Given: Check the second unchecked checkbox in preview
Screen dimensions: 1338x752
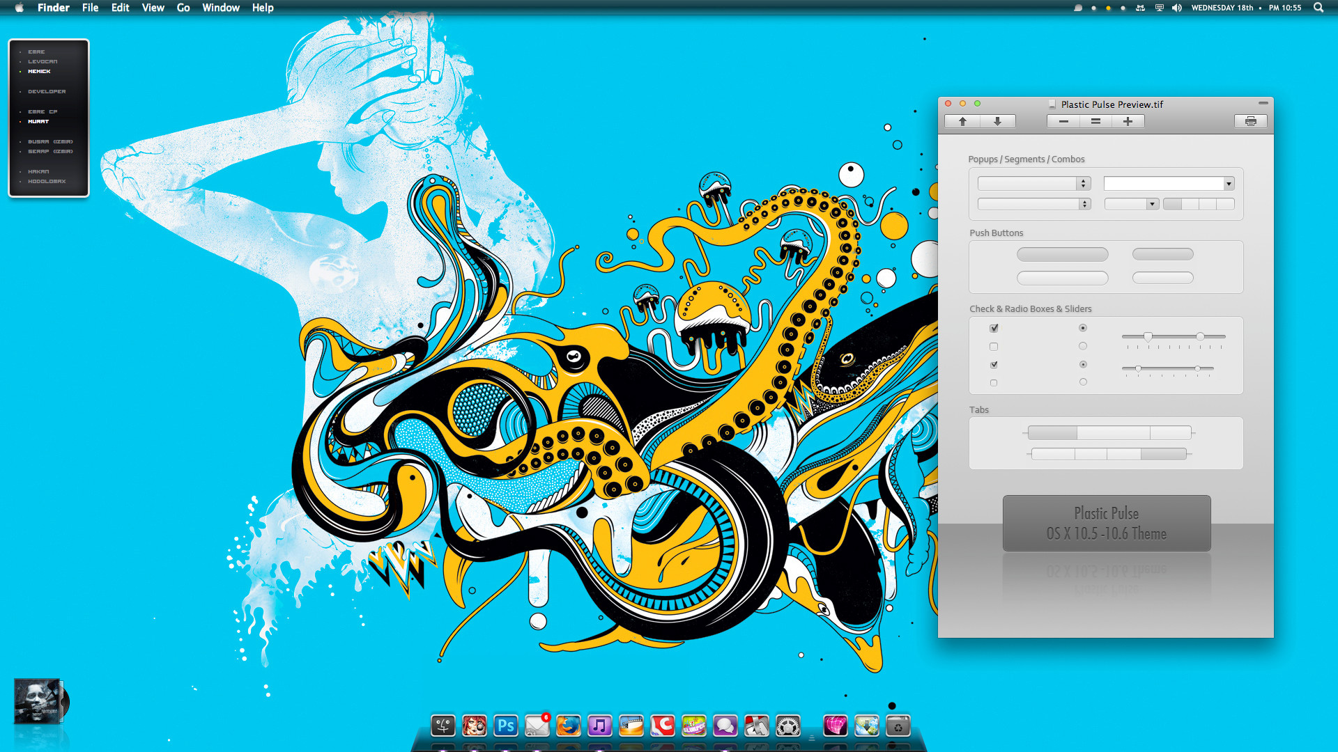Looking at the screenshot, I should (994, 347).
